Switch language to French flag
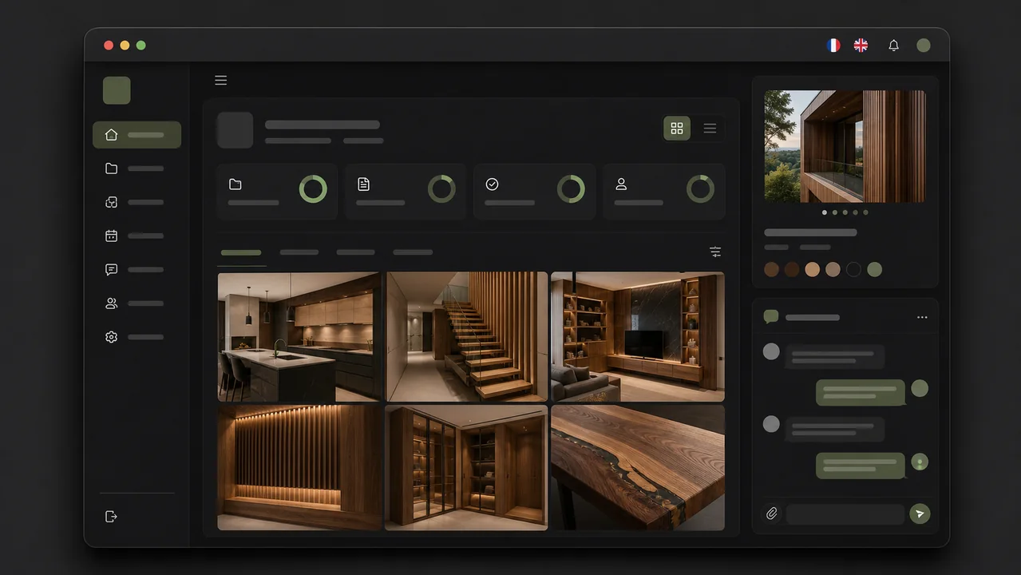Screen dimensions: 1021x575 click(833, 46)
